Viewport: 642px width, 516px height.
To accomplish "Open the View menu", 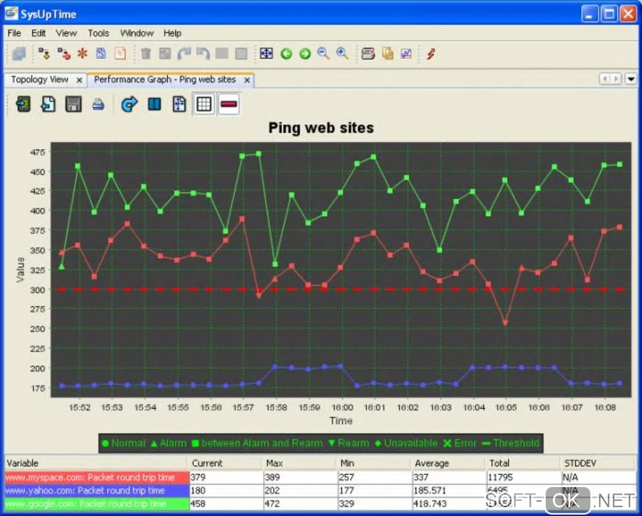I will tap(66, 33).
